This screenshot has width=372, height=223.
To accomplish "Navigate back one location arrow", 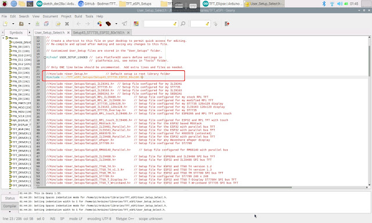I will [78, 24].
